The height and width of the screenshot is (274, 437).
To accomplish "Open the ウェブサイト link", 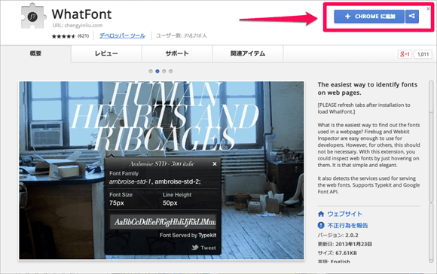I will (345, 214).
